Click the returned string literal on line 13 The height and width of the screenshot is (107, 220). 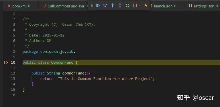point(106,79)
